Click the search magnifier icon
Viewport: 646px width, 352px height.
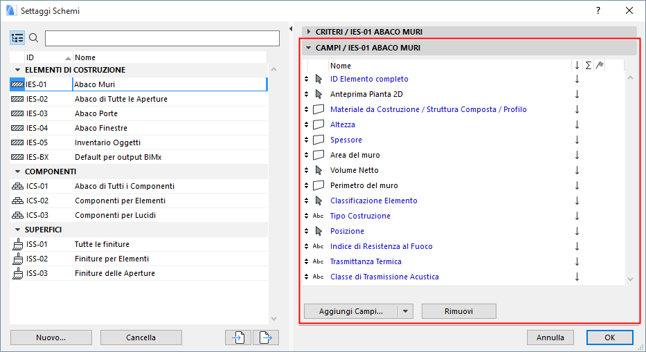[x=33, y=38]
